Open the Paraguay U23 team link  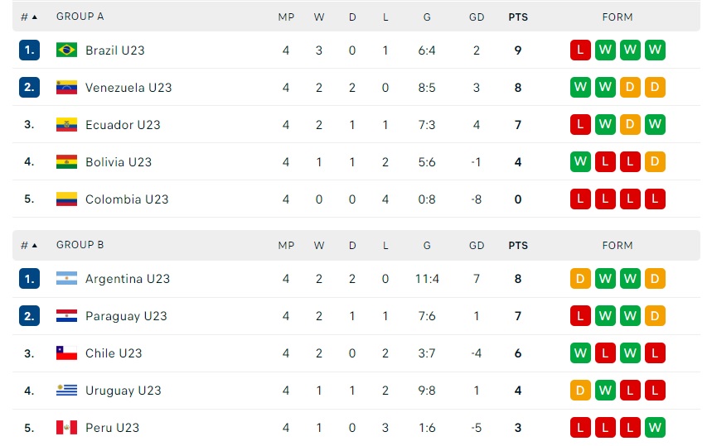point(126,316)
